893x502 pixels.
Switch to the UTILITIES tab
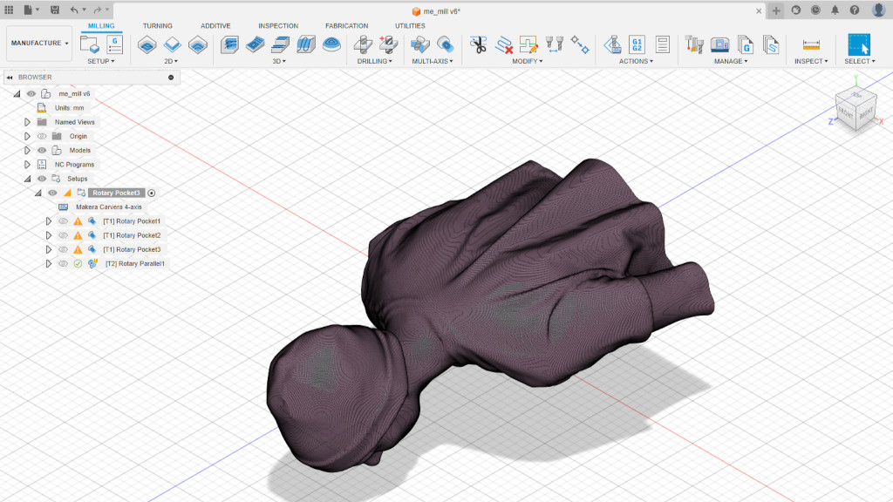410,25
